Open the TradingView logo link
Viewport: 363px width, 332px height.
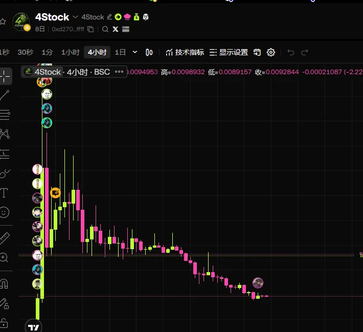click(34, 327)
